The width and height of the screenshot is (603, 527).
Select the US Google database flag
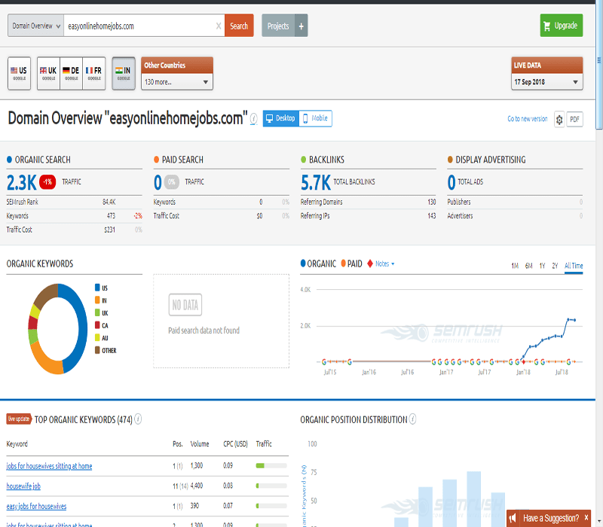[x=20, y=73]
